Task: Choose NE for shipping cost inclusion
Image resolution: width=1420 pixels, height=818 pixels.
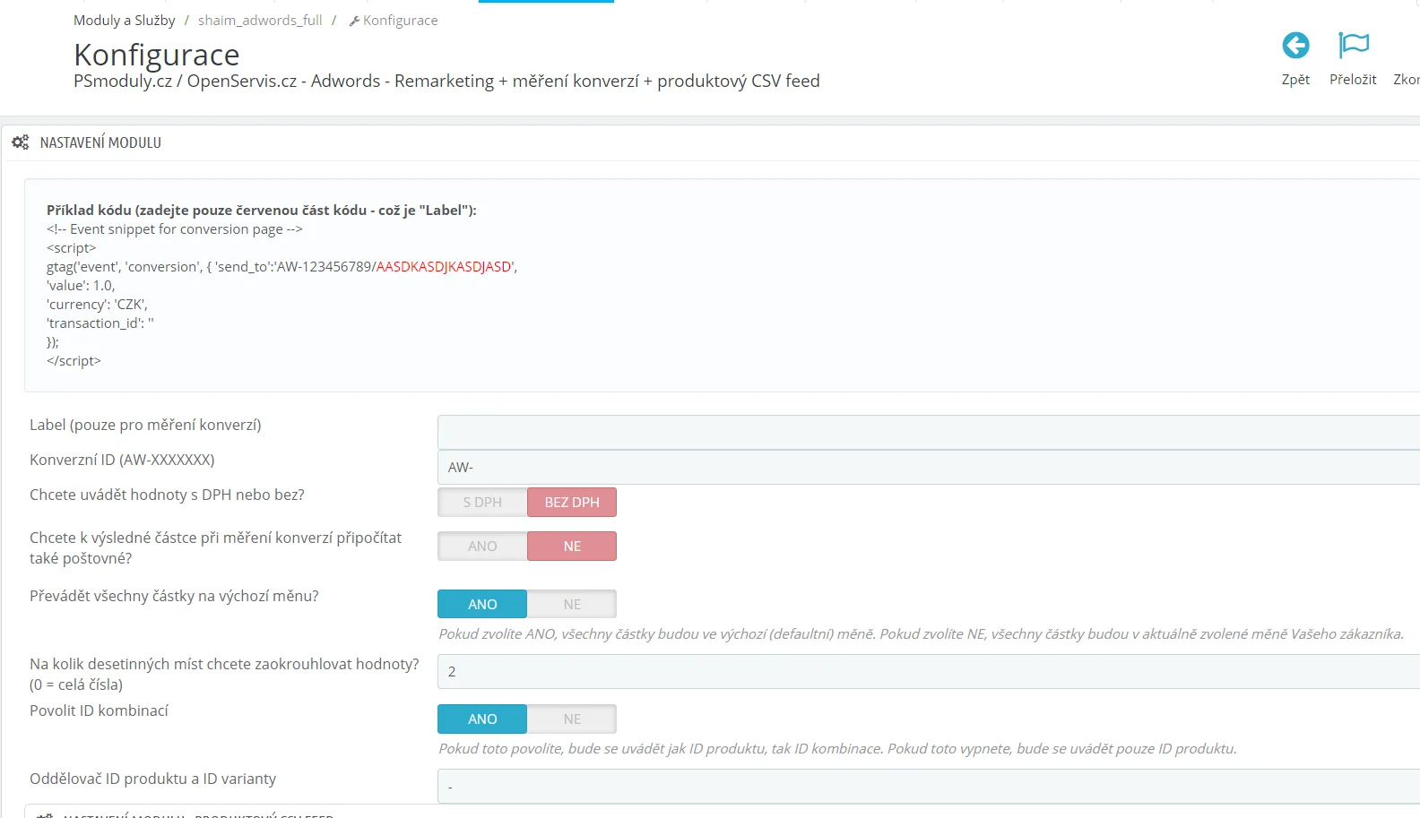Action: (572, 547)
